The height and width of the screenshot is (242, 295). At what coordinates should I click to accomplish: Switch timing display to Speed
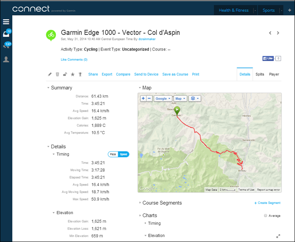[x=124, y=154]
